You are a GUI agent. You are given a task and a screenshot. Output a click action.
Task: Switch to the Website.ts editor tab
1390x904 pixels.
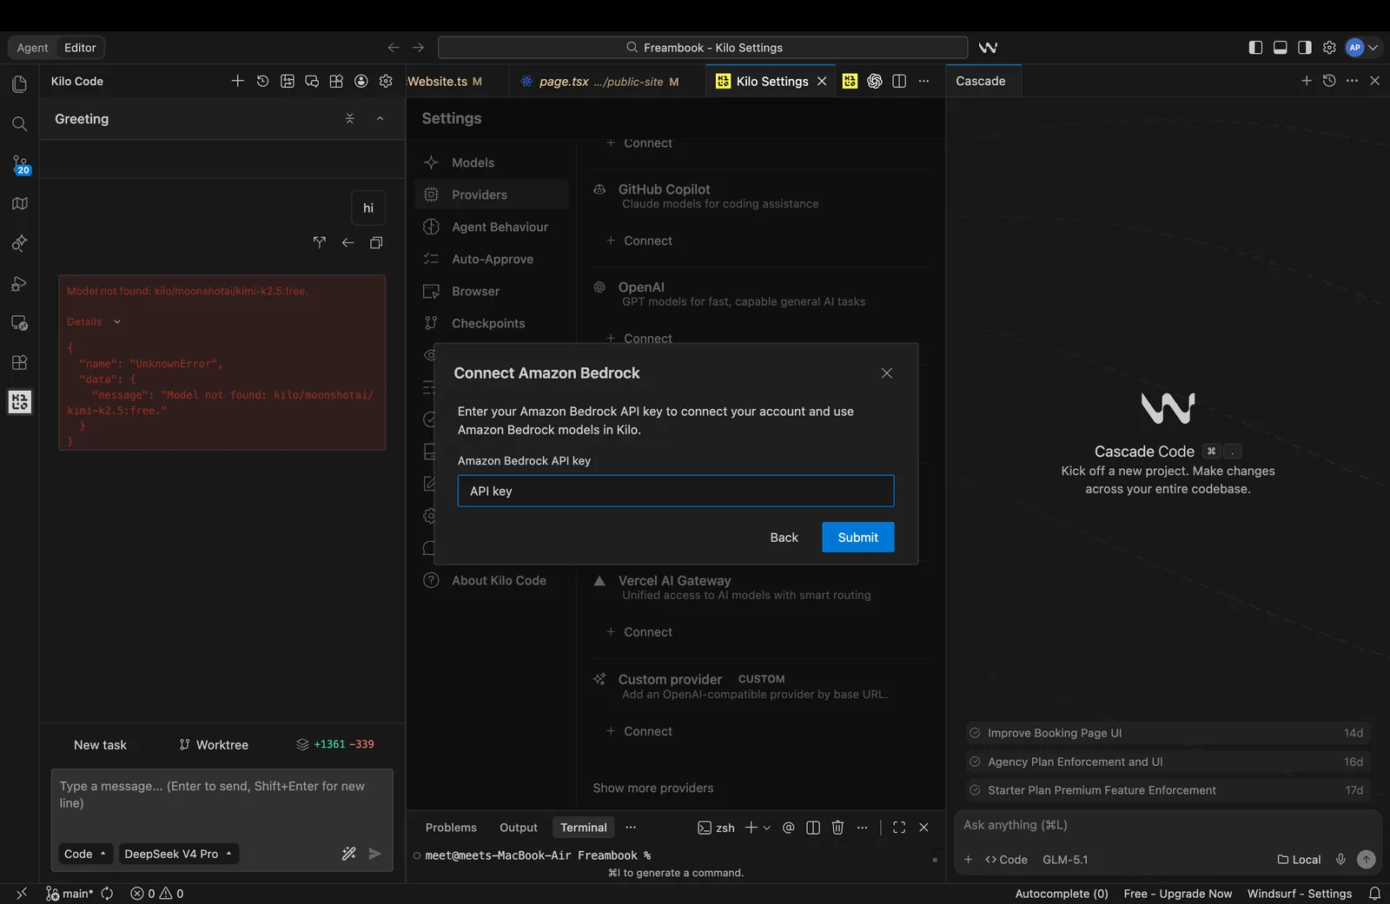(444, 81)
